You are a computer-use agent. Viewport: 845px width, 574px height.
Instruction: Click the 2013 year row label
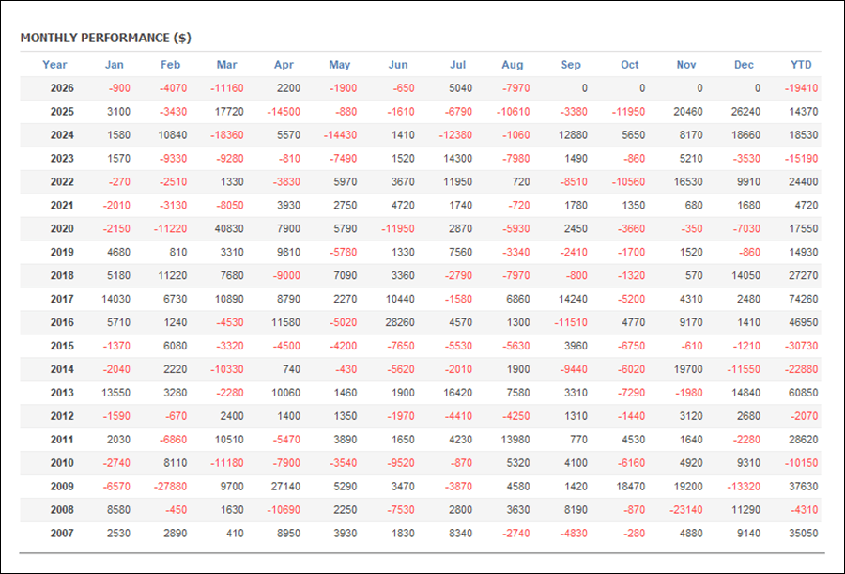pos(62,393)
